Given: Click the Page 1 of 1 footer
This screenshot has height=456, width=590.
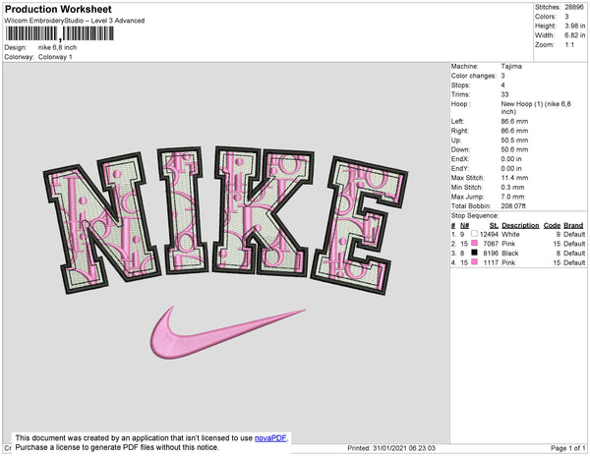Looking at the screenshot, I should click(568, 448).
